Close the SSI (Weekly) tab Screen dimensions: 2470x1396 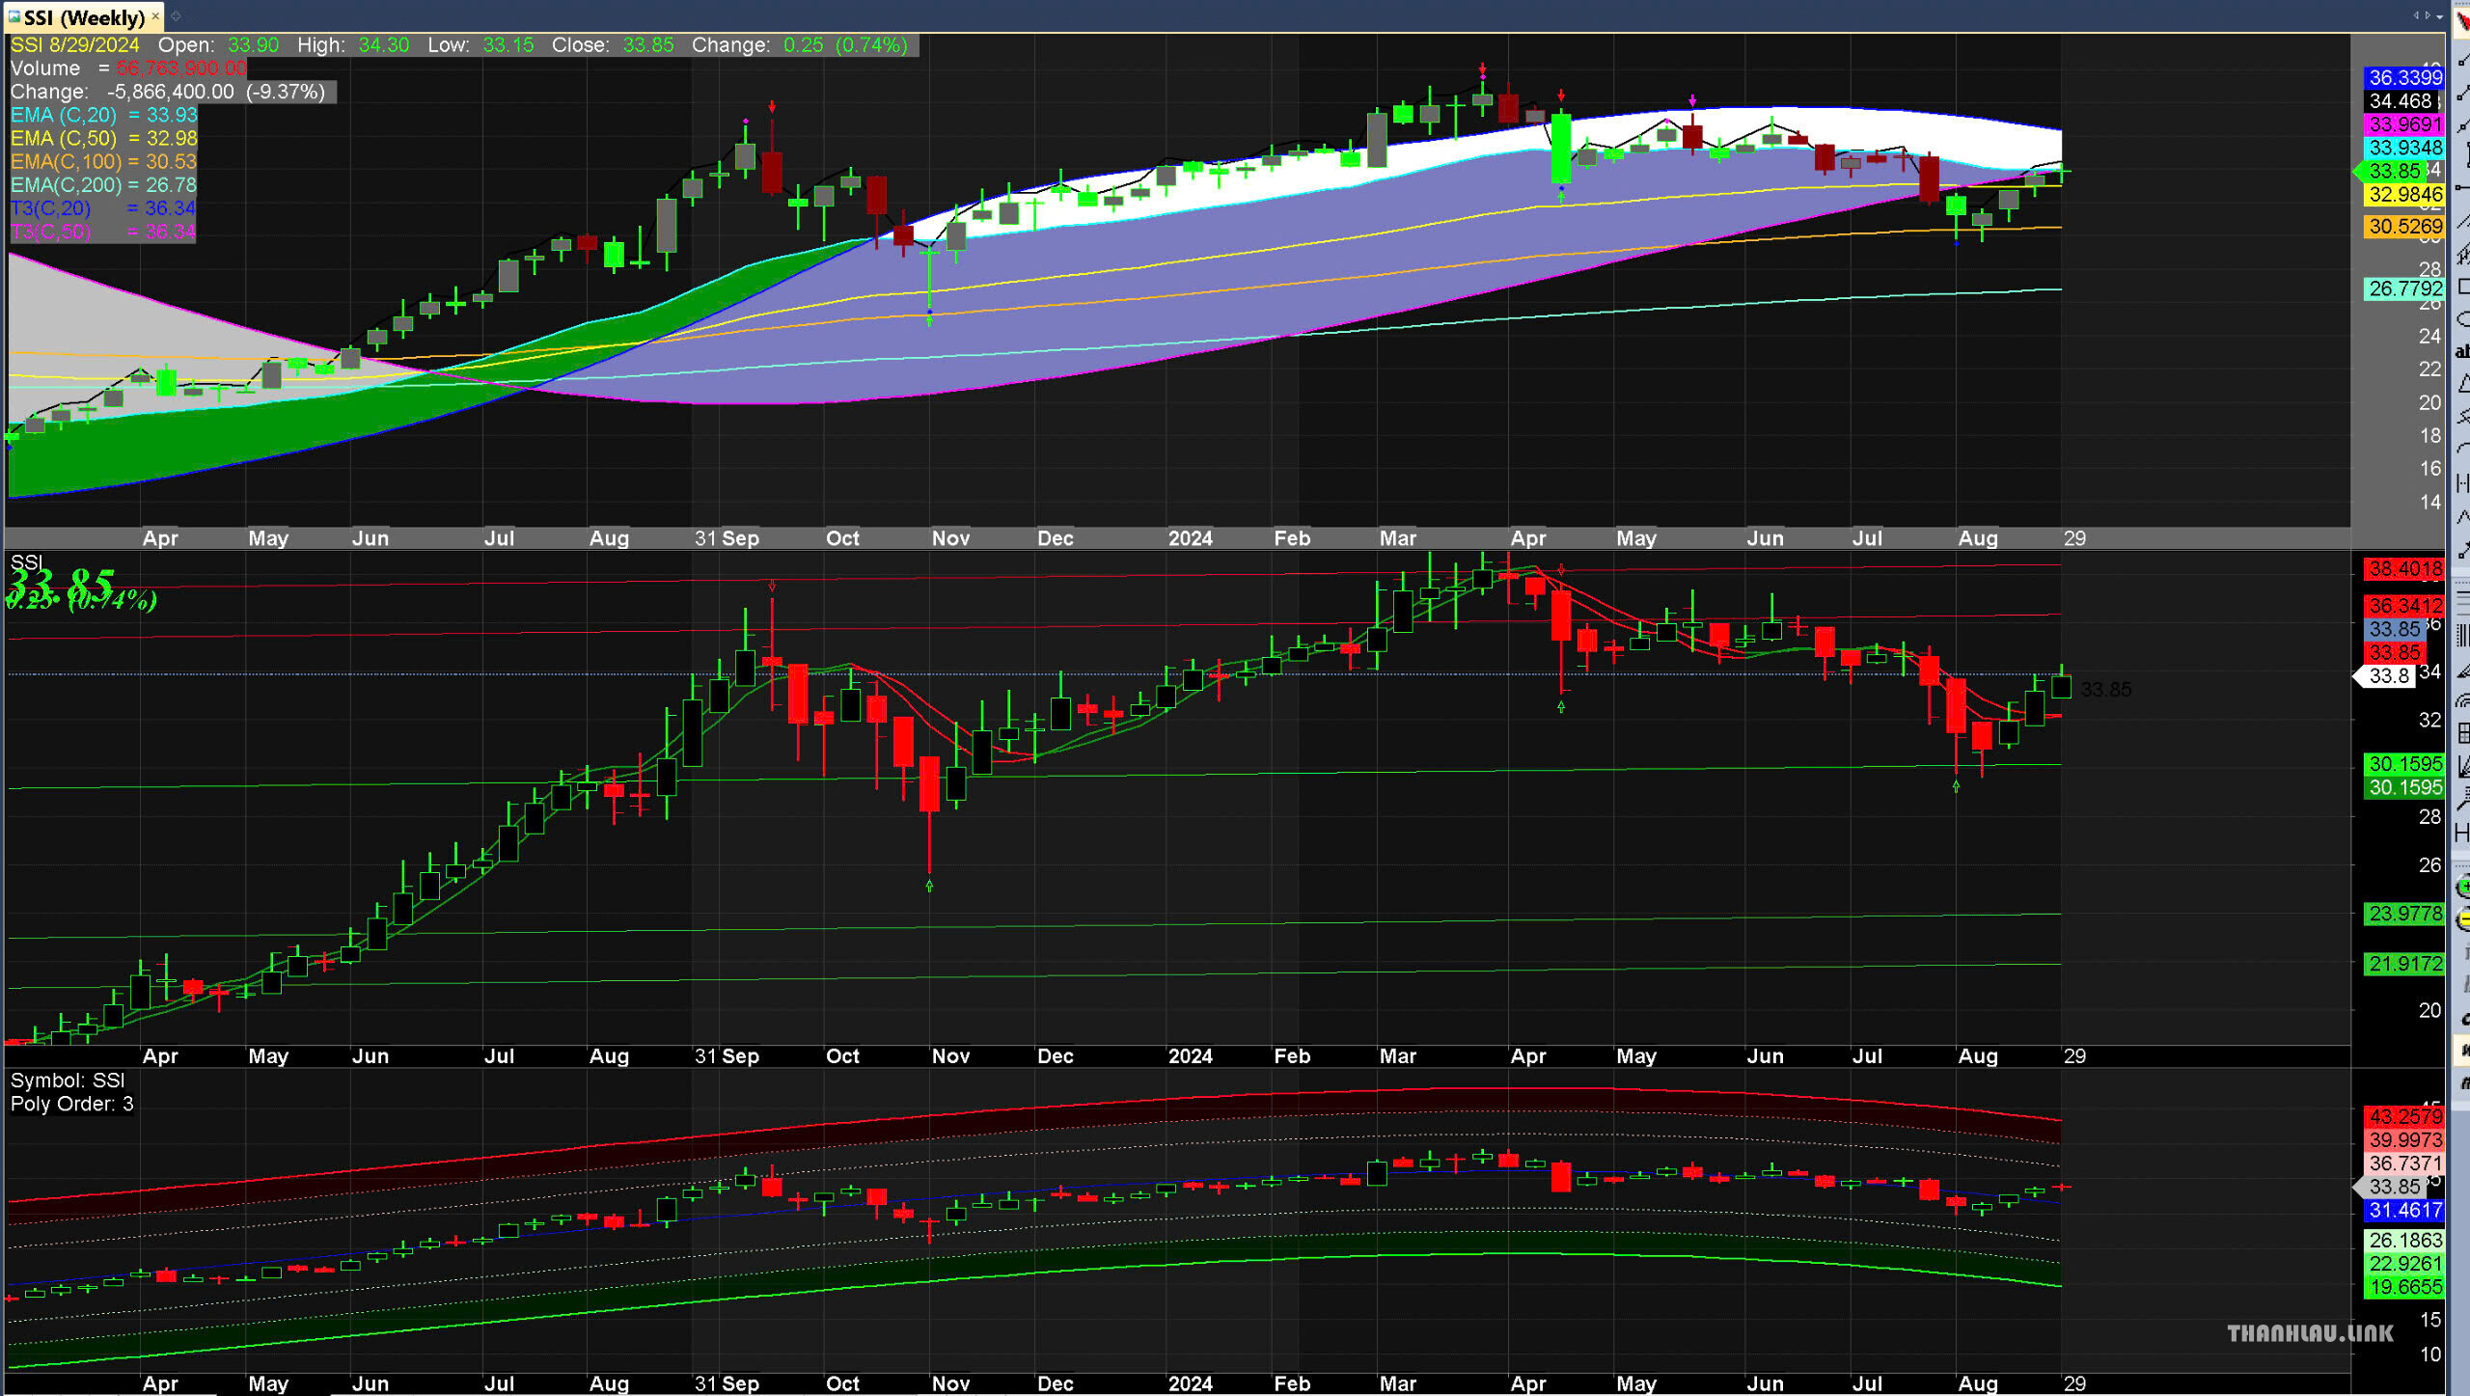[155, 16]
